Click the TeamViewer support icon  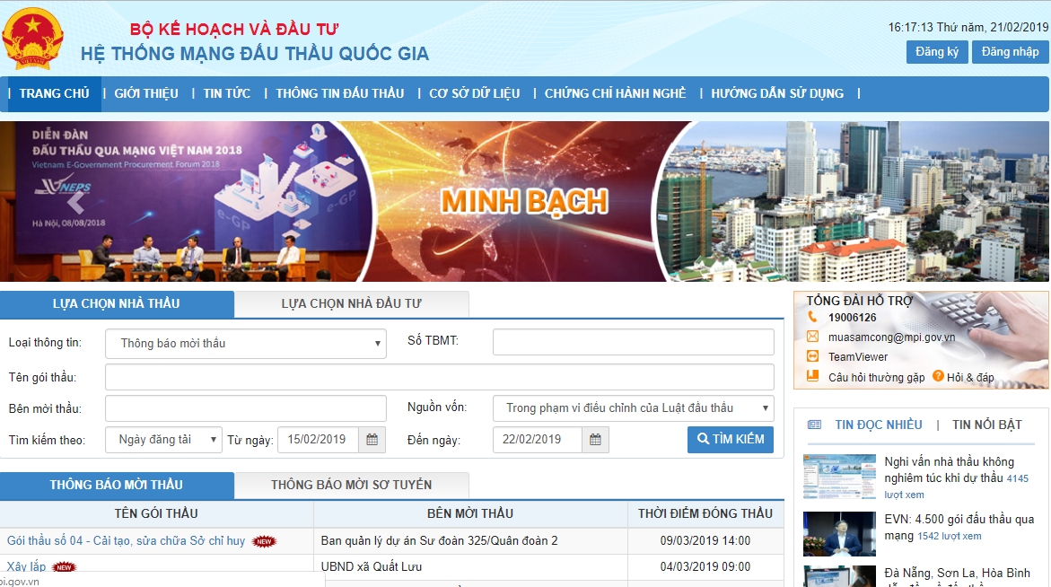[x=812, y=356]
